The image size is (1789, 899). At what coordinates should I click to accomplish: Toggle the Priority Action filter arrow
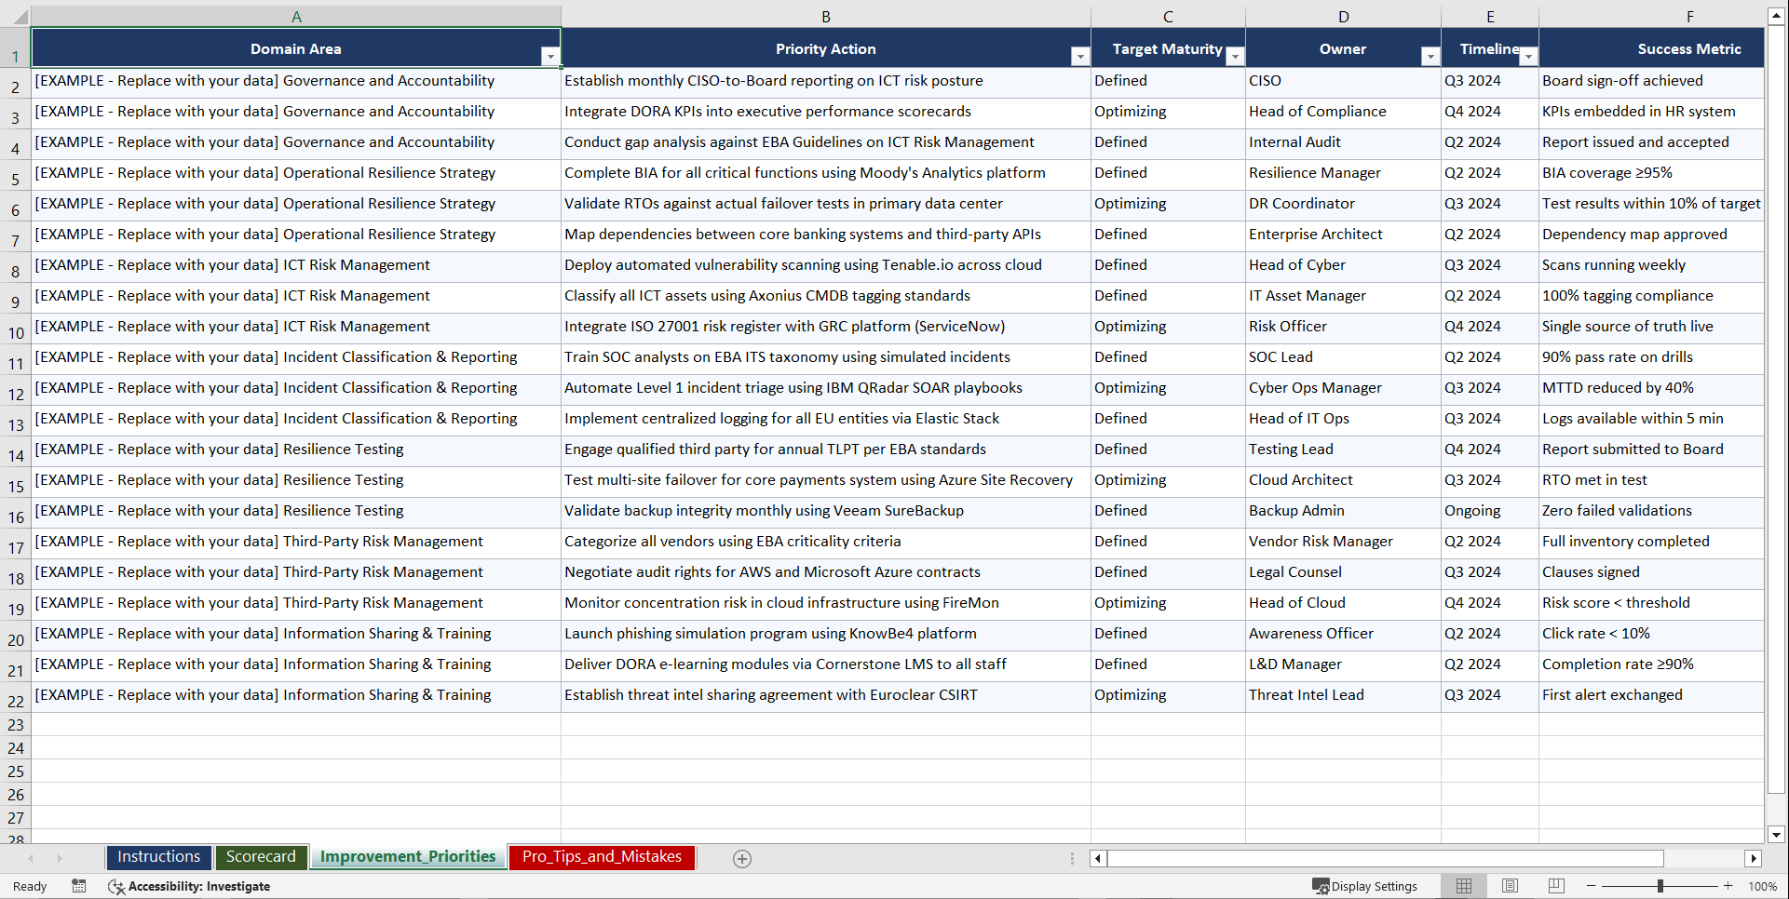(x=1079, y=57)
